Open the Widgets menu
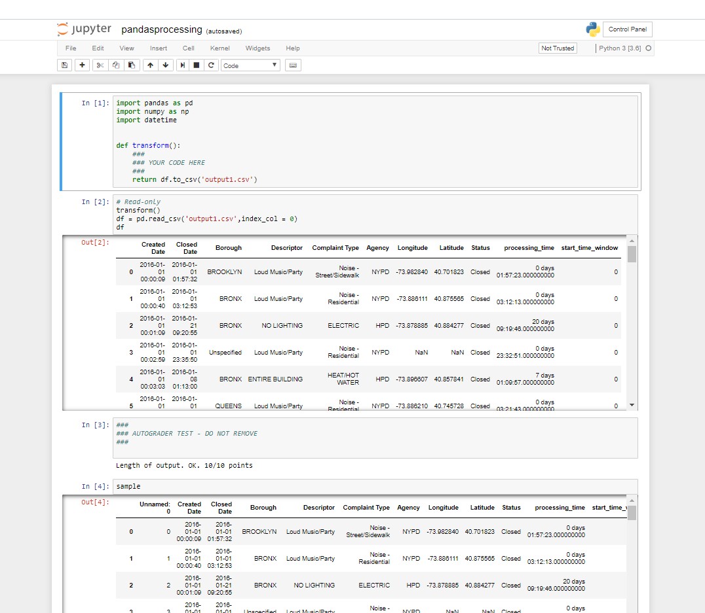 point(257,48)
